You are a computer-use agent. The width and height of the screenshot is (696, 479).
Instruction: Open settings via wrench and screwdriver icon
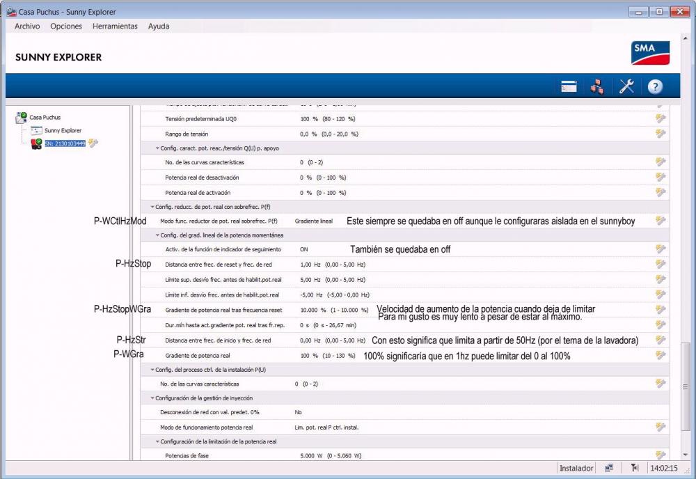[626, 86]
